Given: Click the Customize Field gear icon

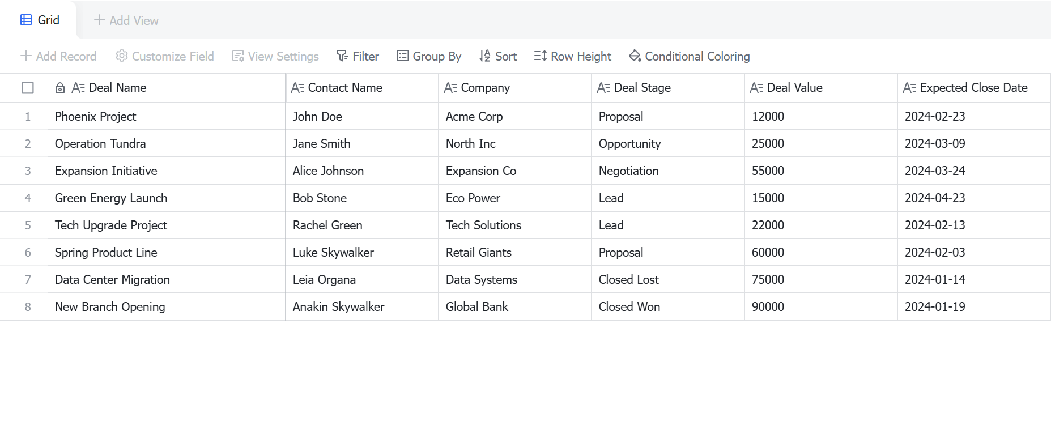Looking at the screenshot, I should (121, 56).
